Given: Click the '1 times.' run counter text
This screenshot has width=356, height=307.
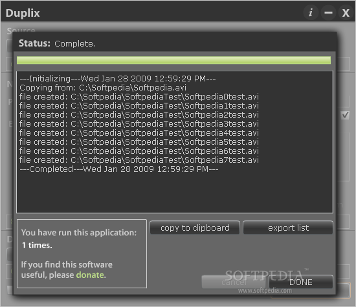Looking at the screenshot, I should [x=37, y=245].
